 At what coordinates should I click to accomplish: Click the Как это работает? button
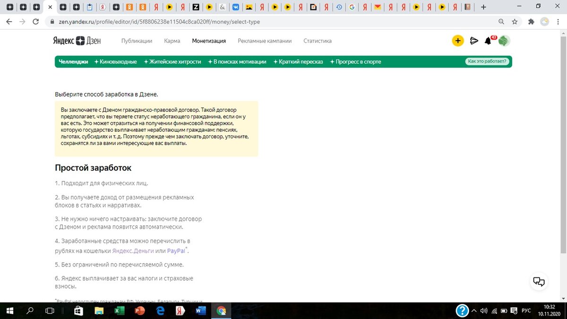pyautogui.click(x=487, y=61)
